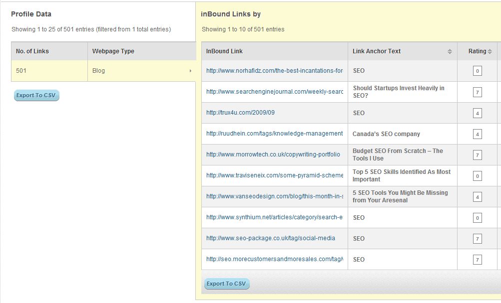Screen dimensions: 501x303
Task: Select SEO anchor text in seo-package.co.uk row
Action: tap(359, 239)
